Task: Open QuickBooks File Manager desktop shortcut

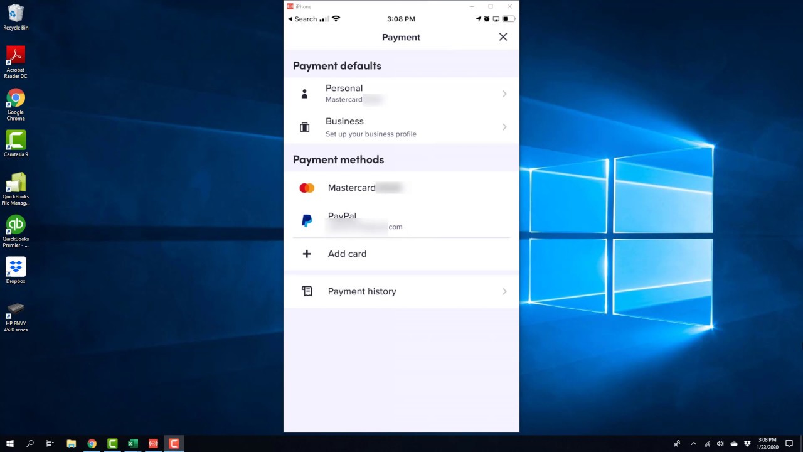Action: click(16, 190)
